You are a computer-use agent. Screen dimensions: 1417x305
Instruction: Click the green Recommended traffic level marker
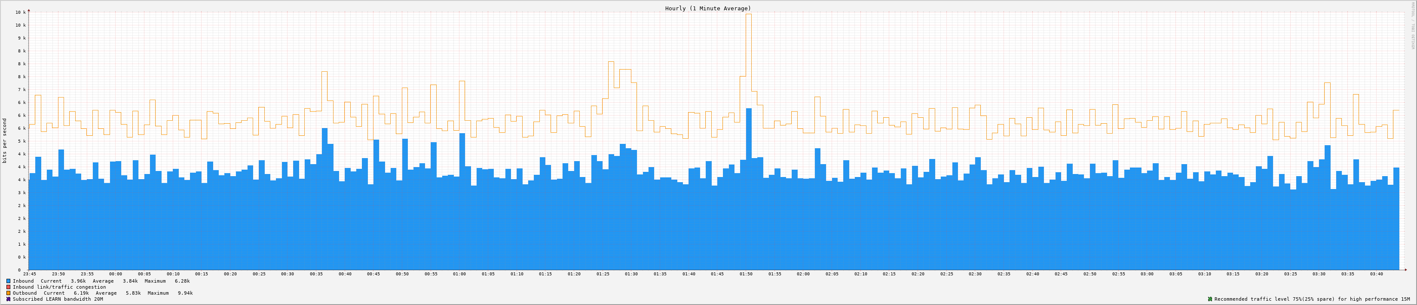1209,299
